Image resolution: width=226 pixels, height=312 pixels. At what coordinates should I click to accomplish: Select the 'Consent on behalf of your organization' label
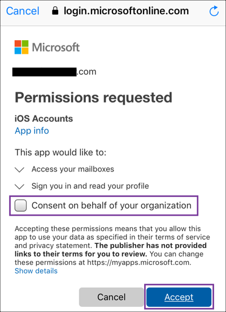point(111,206)
